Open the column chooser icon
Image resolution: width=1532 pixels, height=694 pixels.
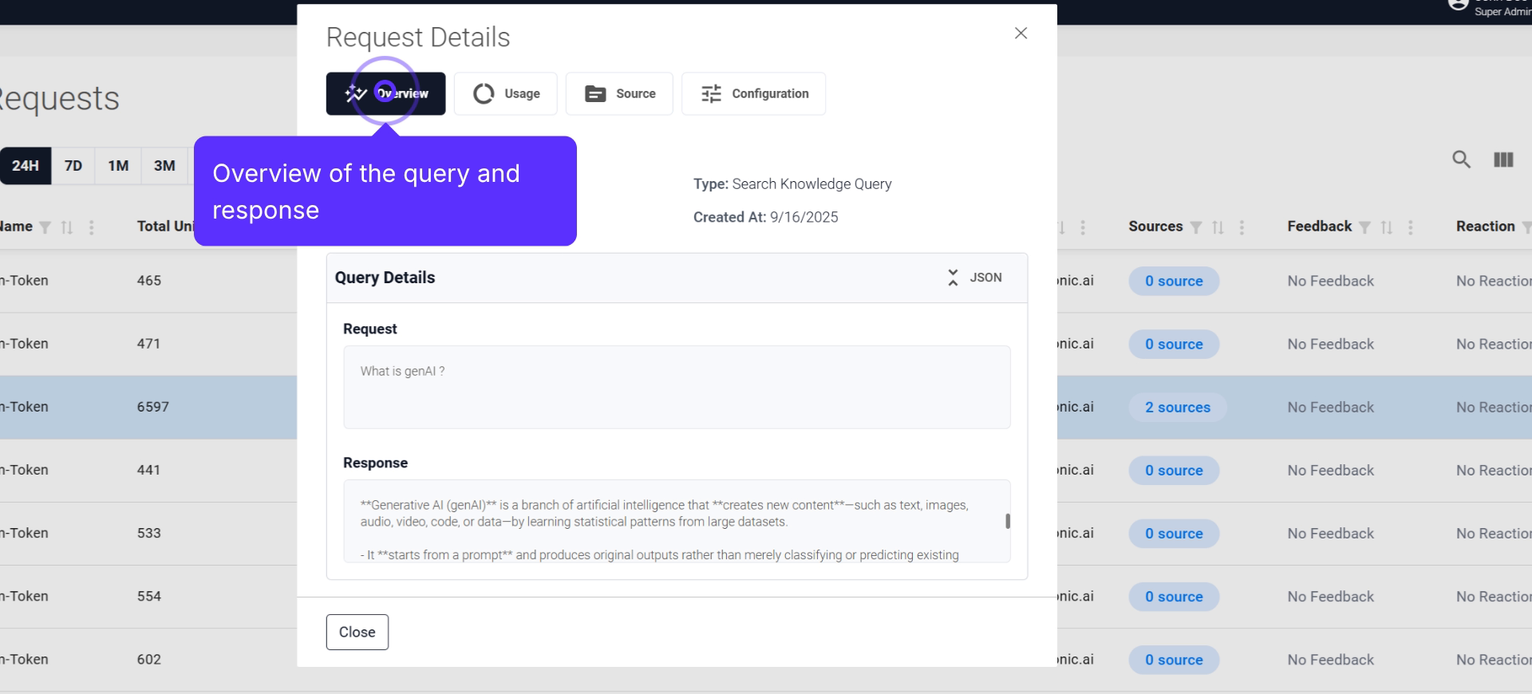tap(1503, 160)
